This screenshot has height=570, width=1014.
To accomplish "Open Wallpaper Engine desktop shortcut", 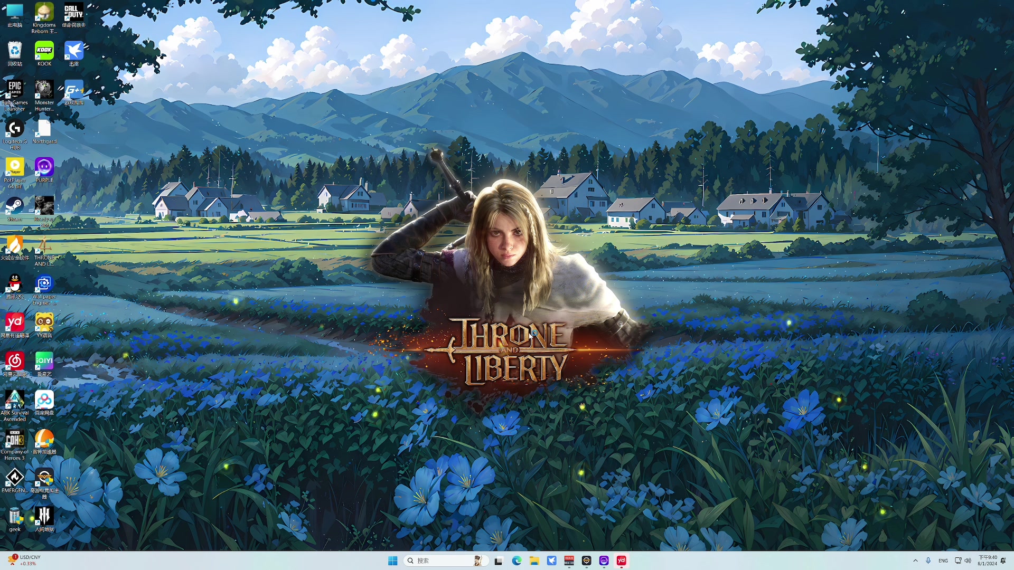I will tap(44, 284).
